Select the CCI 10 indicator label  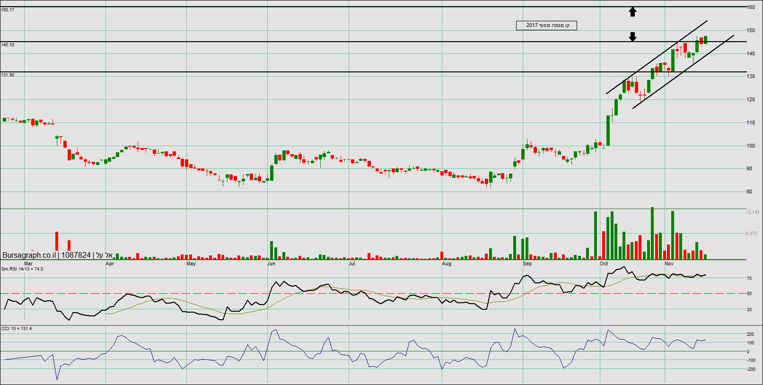coord(17,329)
